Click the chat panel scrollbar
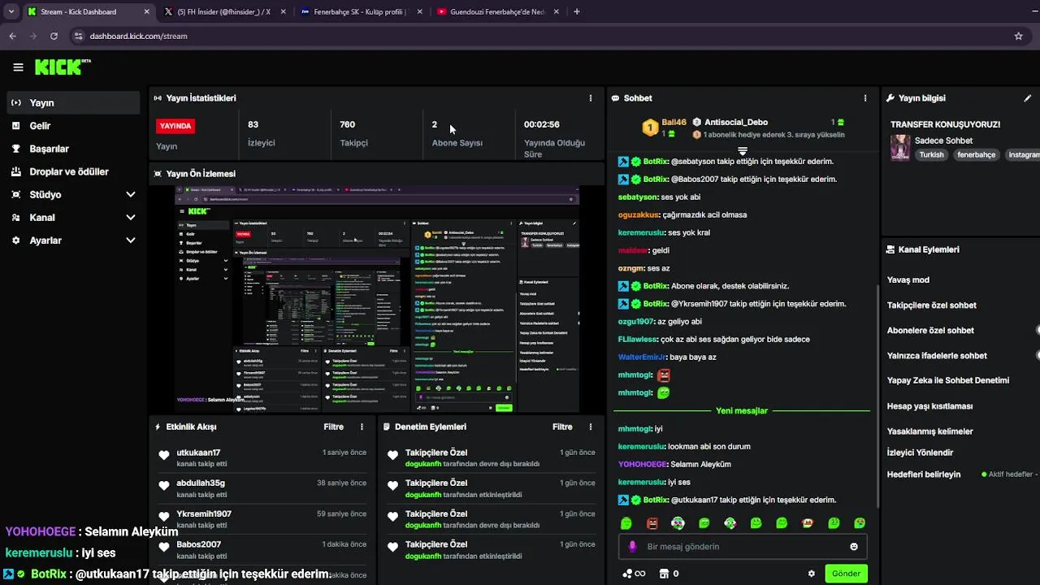This screenshot has height=585, width=1040. [x=876, y=396]
